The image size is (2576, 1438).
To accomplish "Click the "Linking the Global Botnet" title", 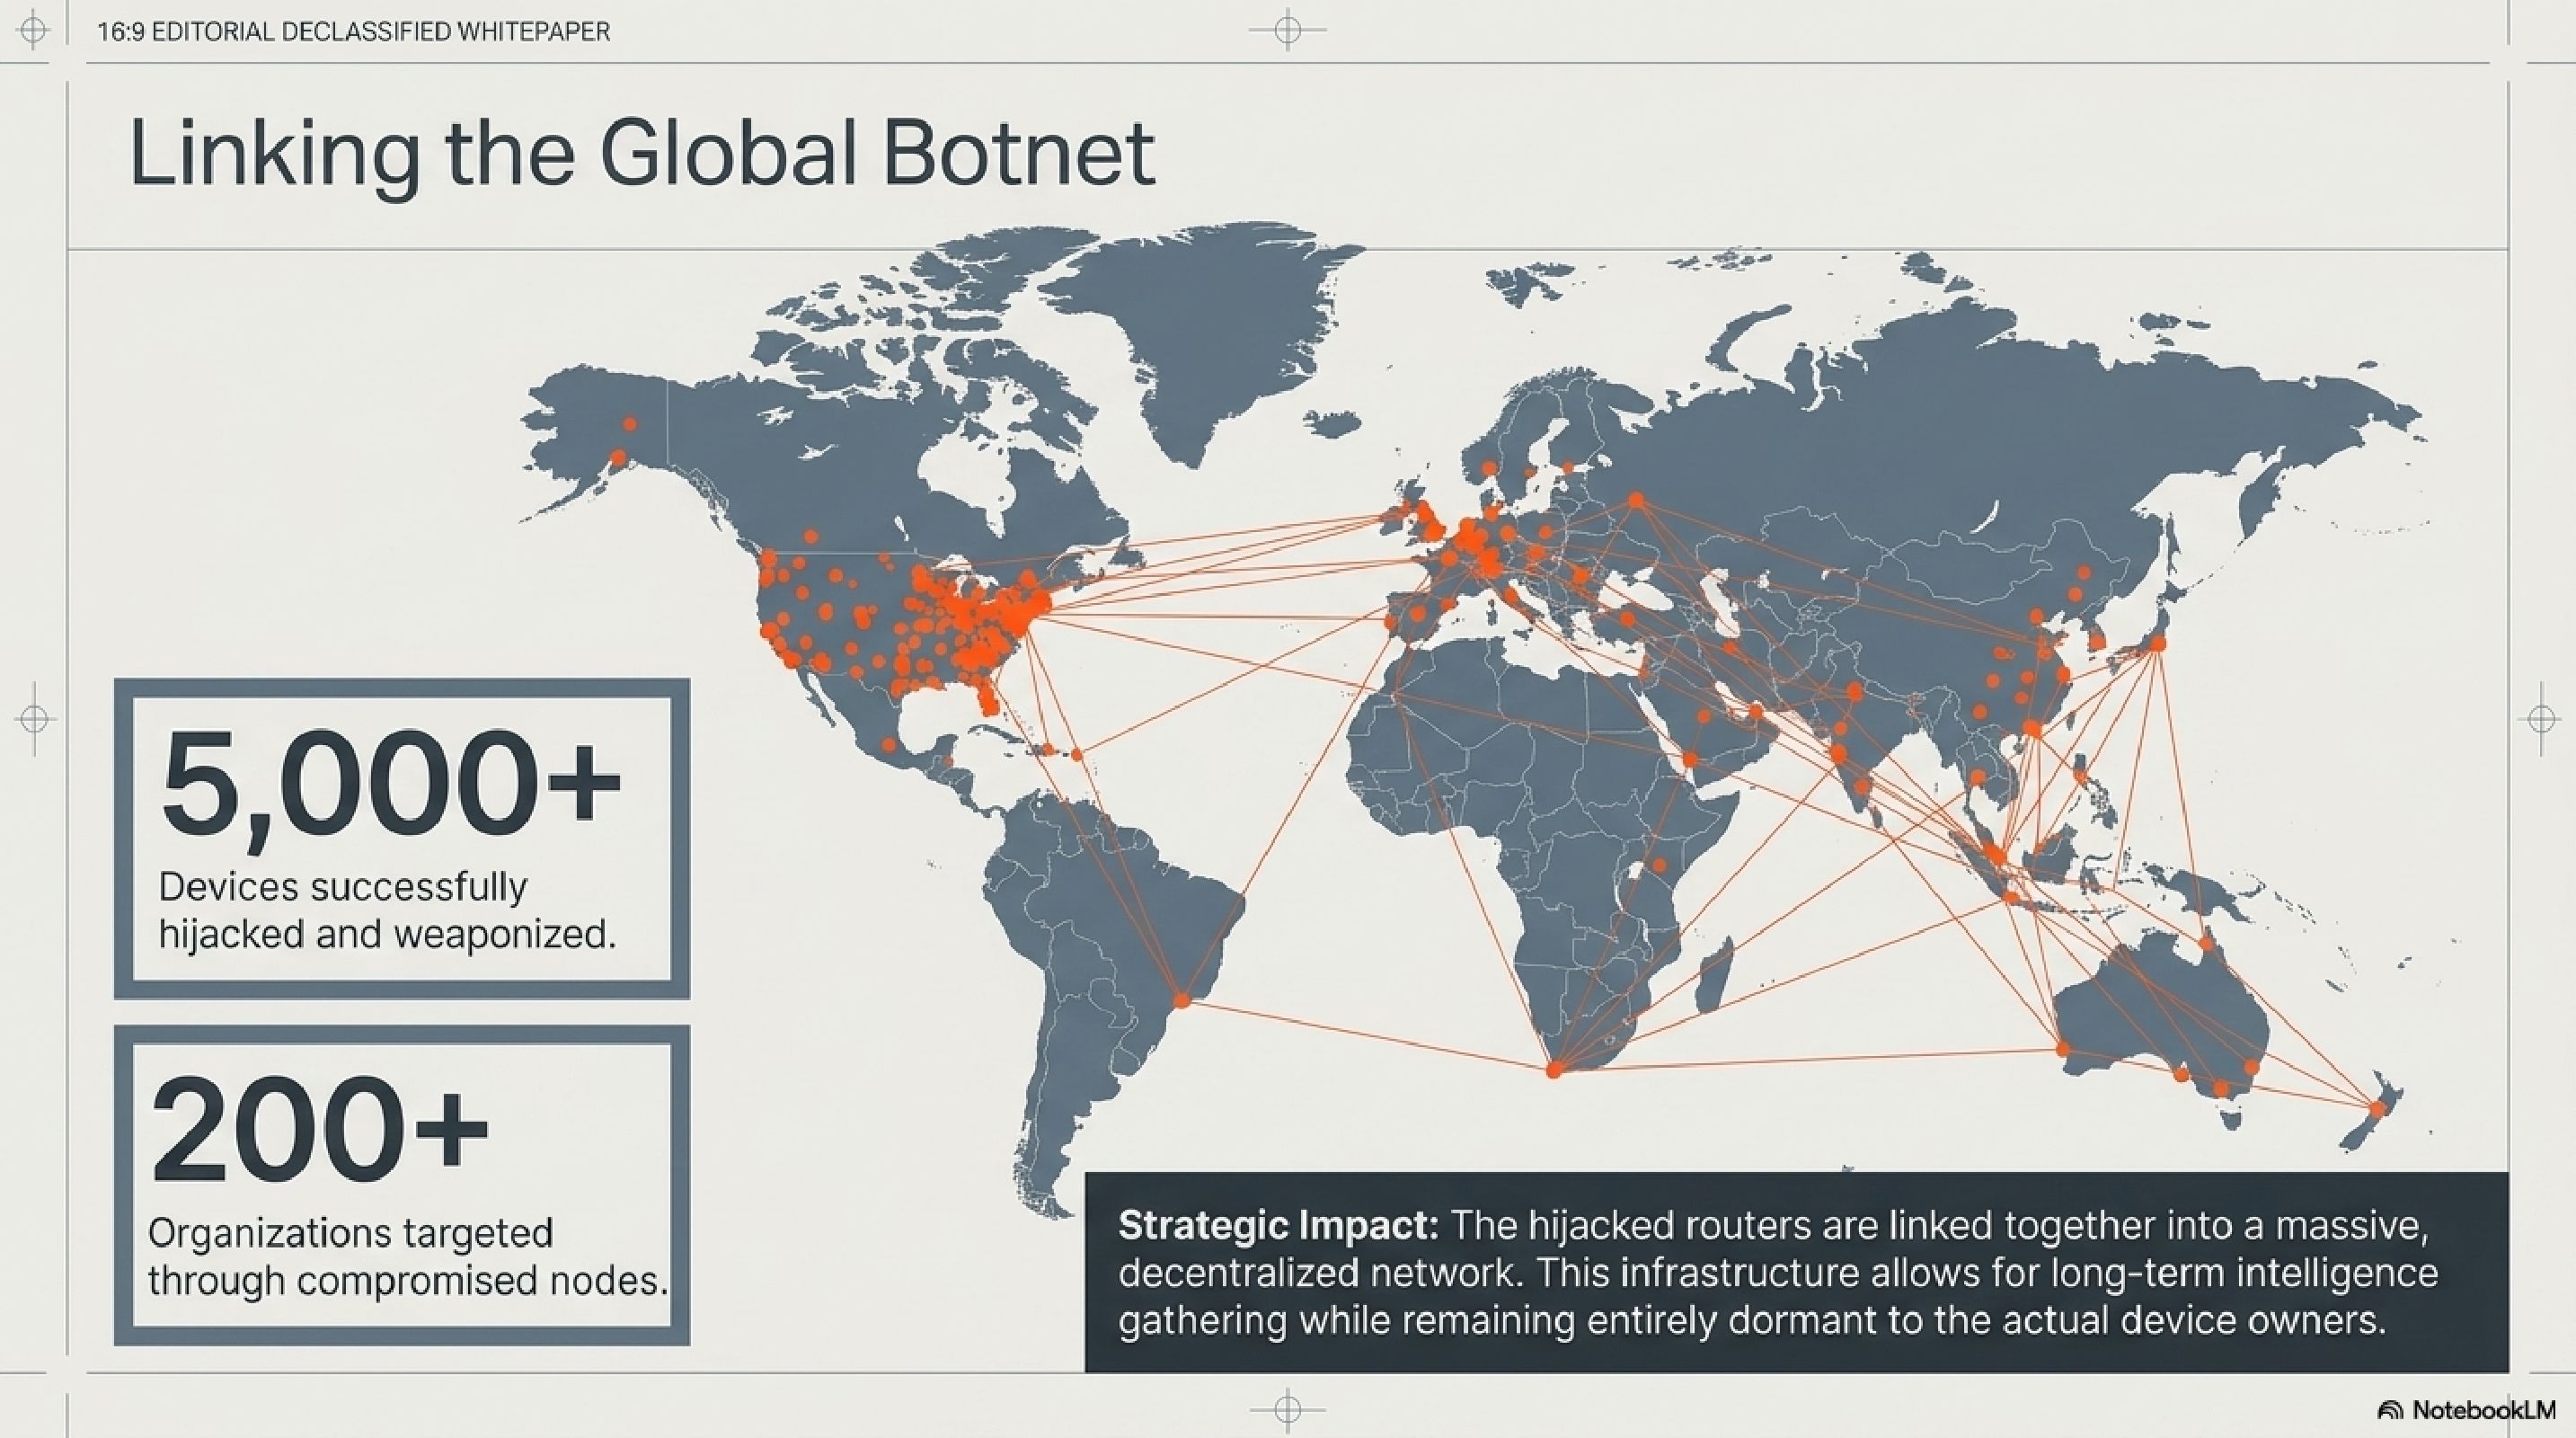I will (x=642, y=155).
